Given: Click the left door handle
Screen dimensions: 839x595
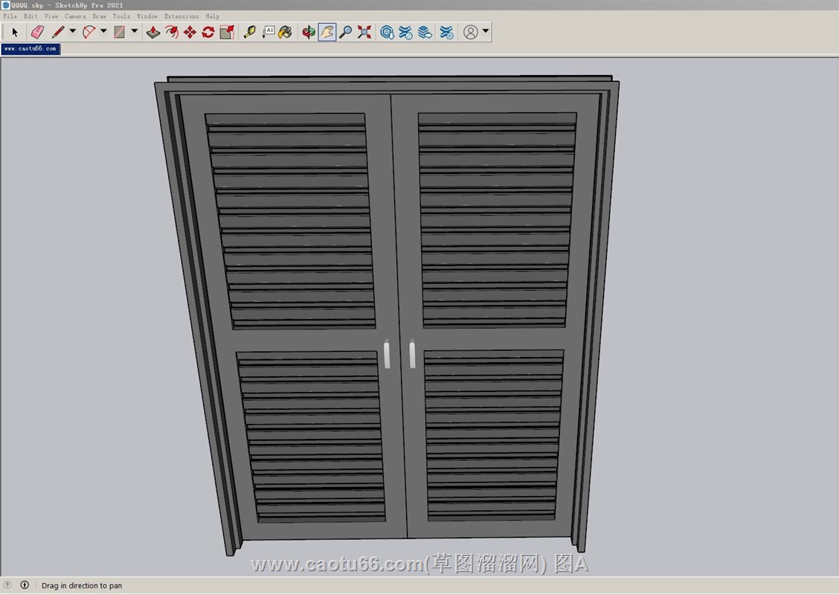Looking at the screenshot, I should coord(387,354).
